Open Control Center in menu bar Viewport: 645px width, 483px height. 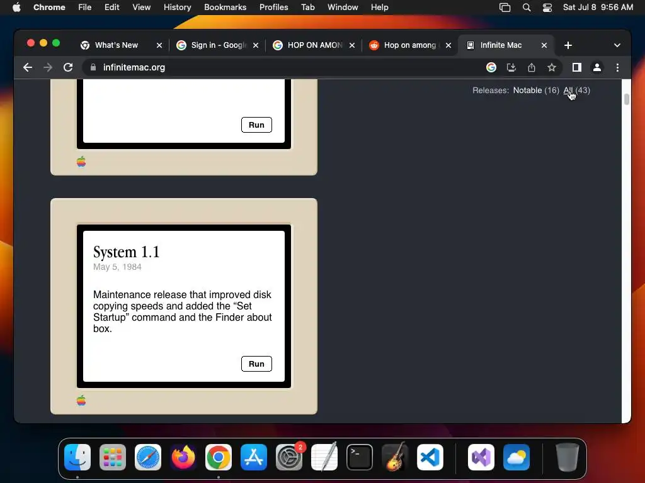click(x=547, y=8)
